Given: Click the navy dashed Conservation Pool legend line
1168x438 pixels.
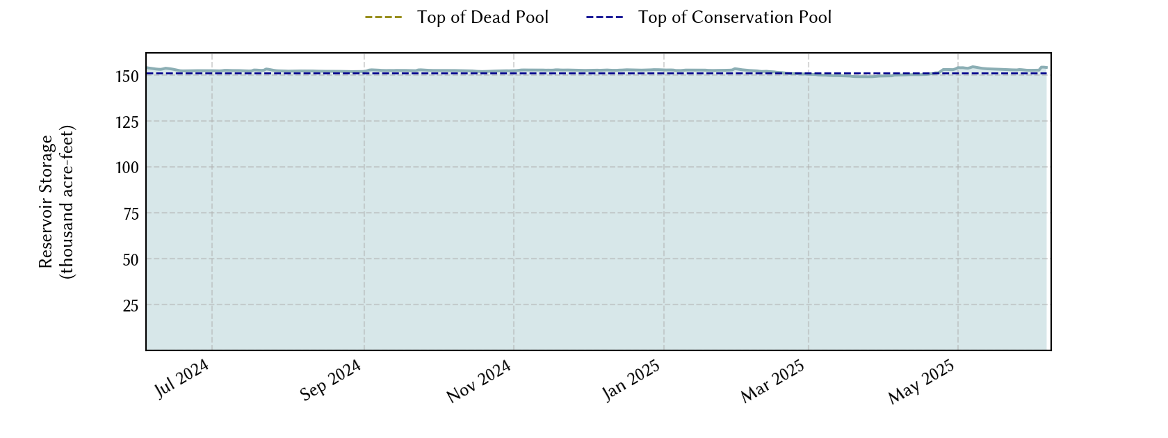Looking at the screenshot, I should [605, 17].
